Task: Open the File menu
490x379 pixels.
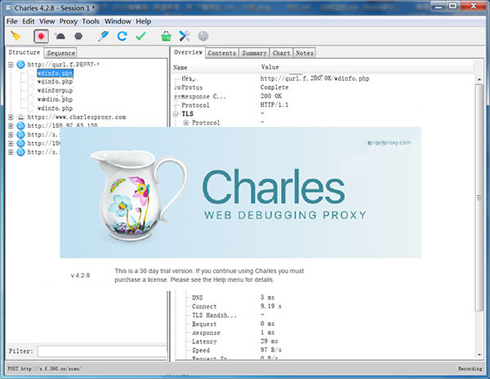Action: click(x=12, y=21)
